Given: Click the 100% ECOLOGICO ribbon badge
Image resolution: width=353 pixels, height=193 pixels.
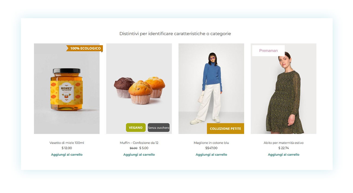Looking at the screenshot, I should [x=85, y=48].
